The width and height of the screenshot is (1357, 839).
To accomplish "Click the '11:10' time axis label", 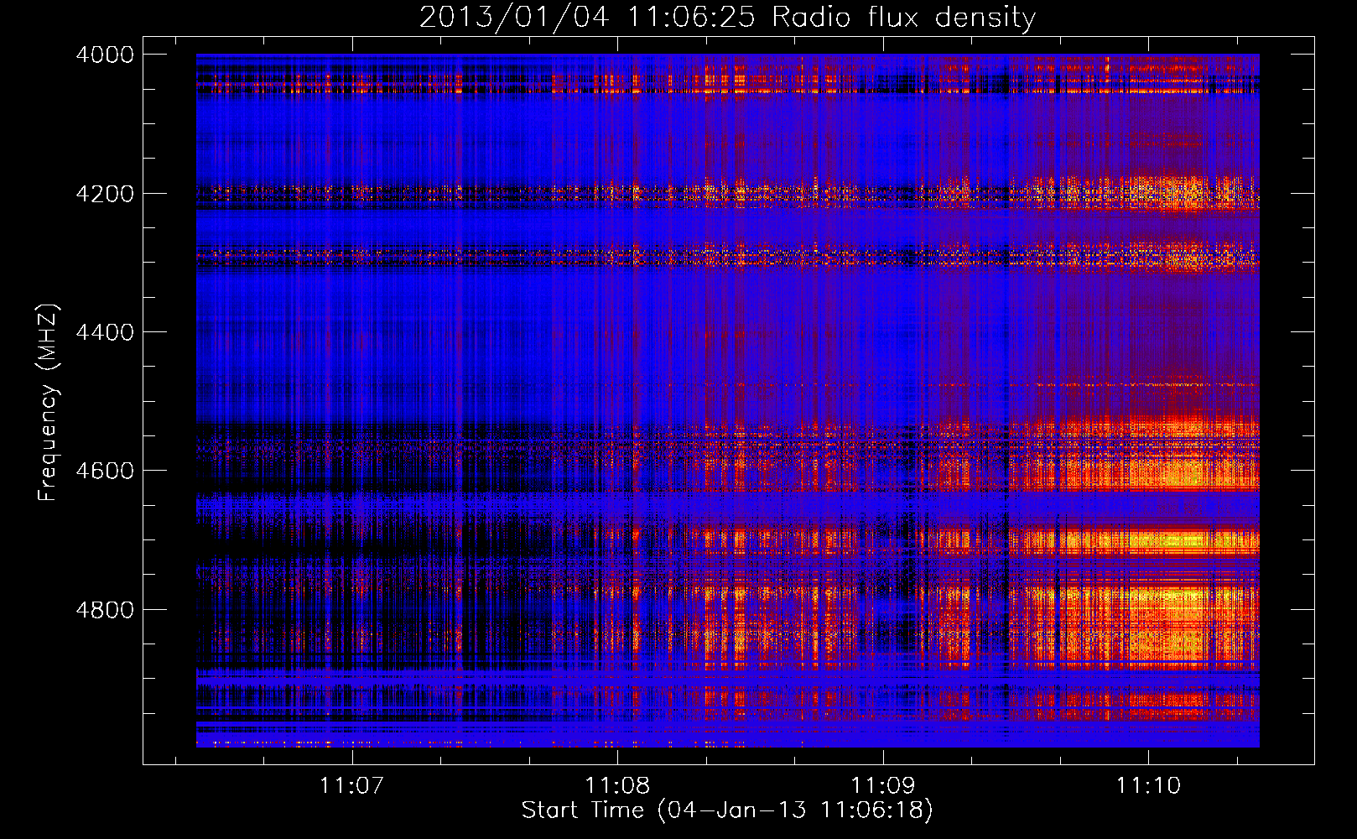I will (1147, 786).
